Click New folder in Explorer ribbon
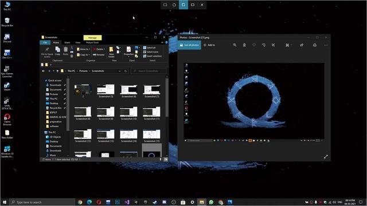367x206 pixels. pyautogui.click(x=111, y=52)
